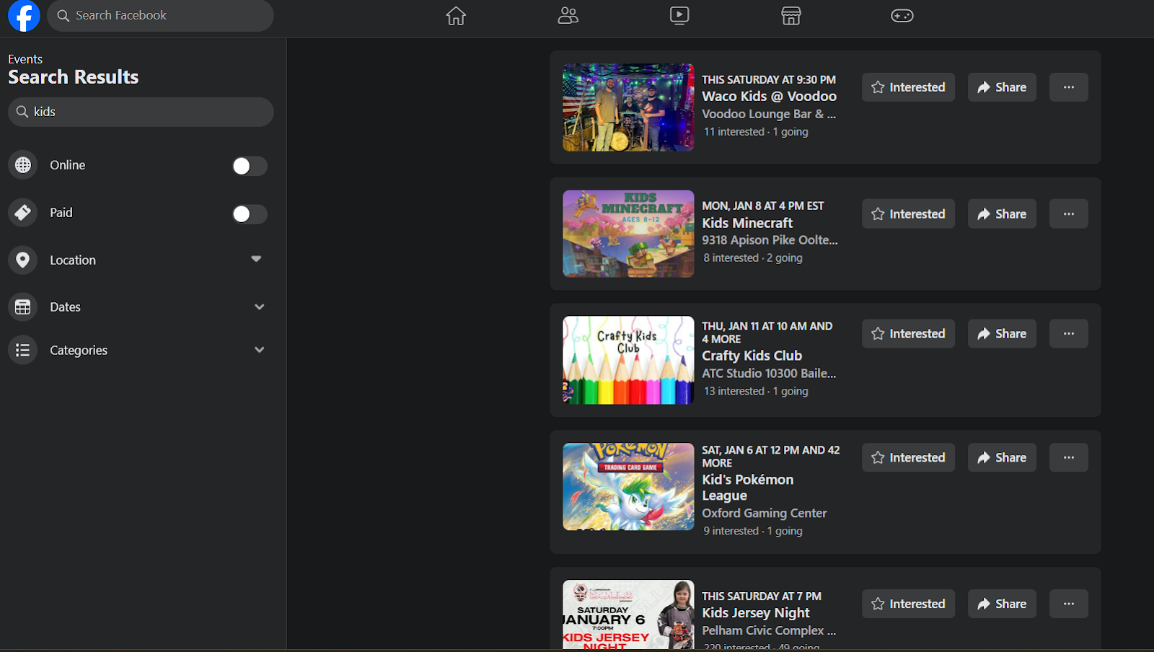This screenshot has width=1154, height=652.
Task: Enable the Online events toggle
Action: [250, 166]
